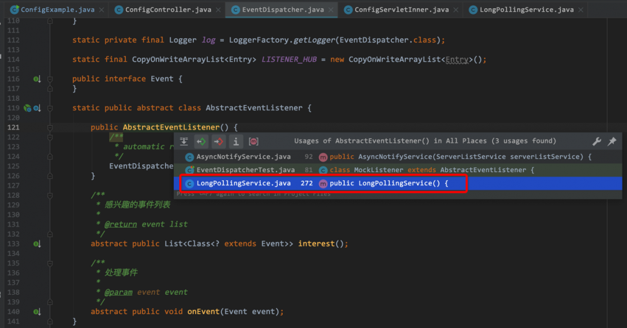
Task: Collapse the Javadoc fold at line 135
Action: pos(50,264)
